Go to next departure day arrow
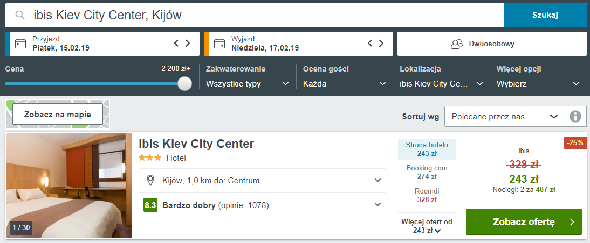The height and width of the screenshot is (243, 590). 381,43
